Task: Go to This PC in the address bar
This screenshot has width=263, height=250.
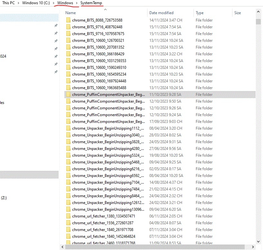Action: (x=9, y=3)
